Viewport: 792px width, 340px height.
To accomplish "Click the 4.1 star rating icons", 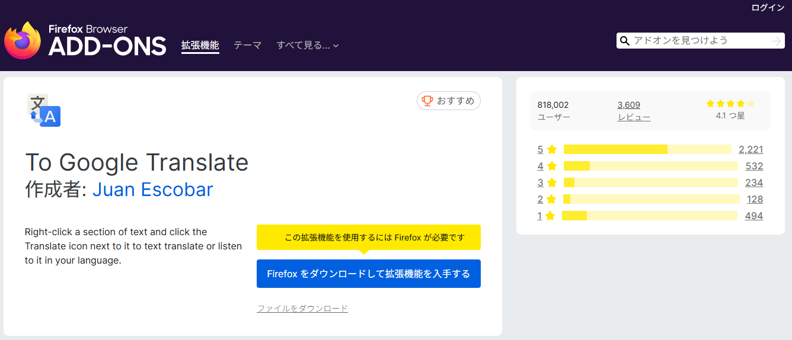I will tap(730, 103).
